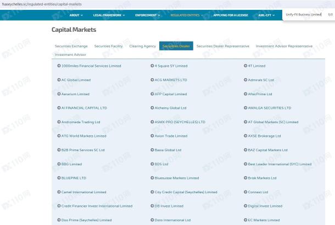Click arrow icon beside ATG World Markets Limited

click(59, 136)
